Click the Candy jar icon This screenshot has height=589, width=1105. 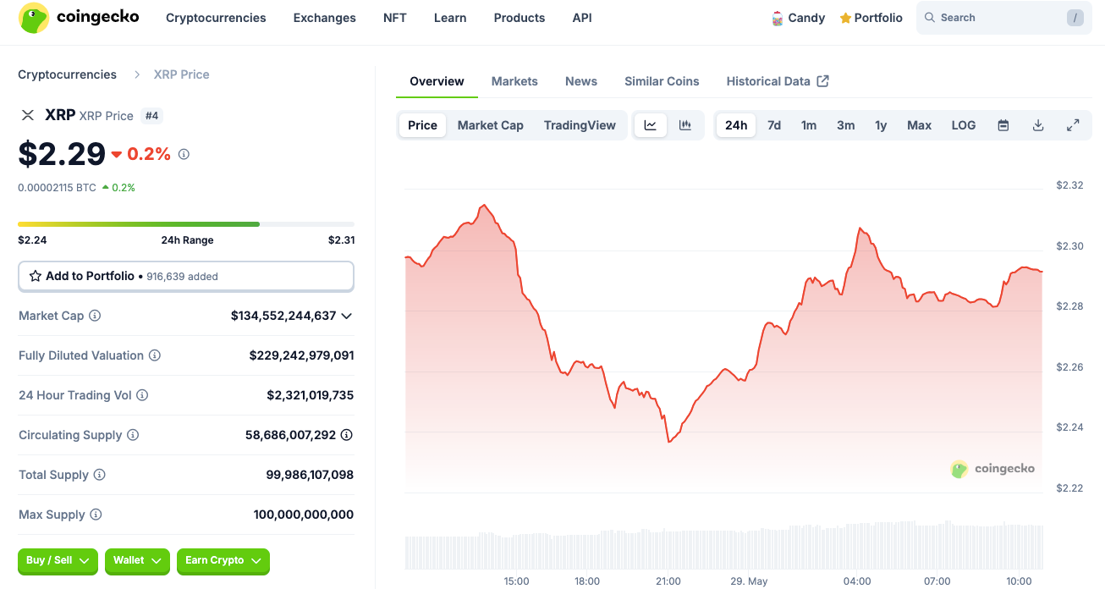pos(778,18)
